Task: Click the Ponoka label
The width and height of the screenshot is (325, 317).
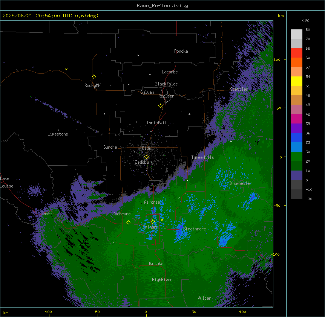Action: click(x=181, y=51)
